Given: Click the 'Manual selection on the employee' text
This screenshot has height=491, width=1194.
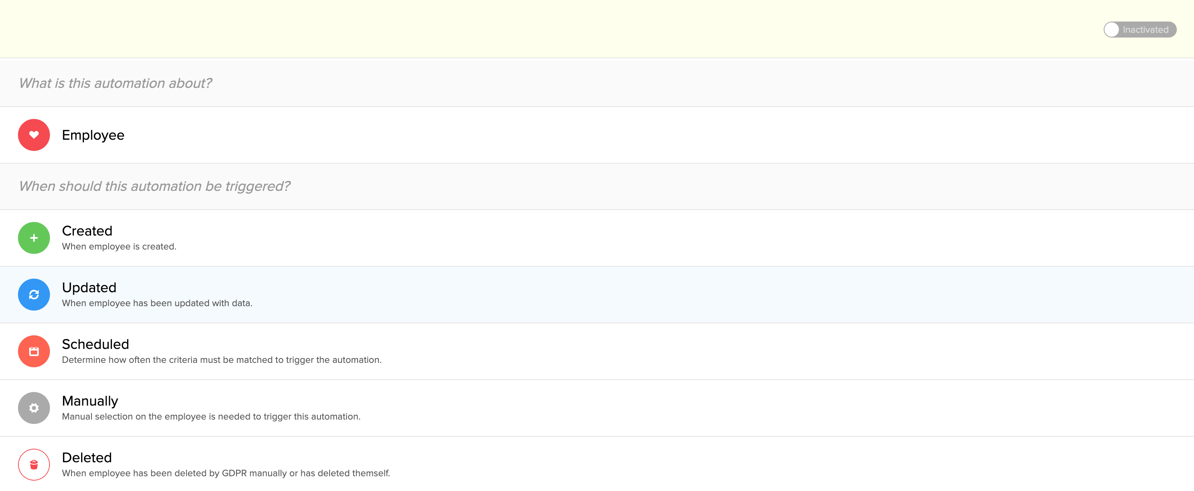Looking at the screenshot, I should (x=211, y=417).
